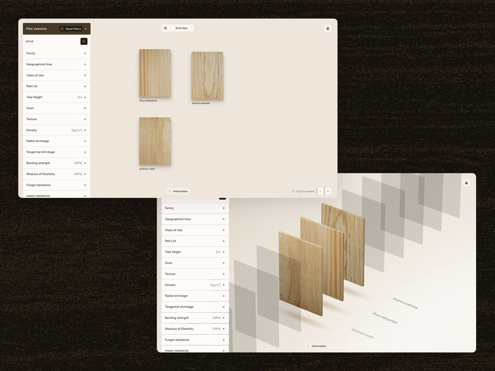Select the Pinus halepensis wood thumbnail
This screenshot has width=495, height=371.
[x=155, y=73]
